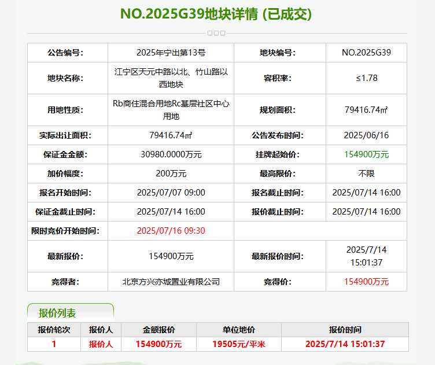
Task: Click the 规划面积 value 79416.74㎡
Action: [366, 110]
